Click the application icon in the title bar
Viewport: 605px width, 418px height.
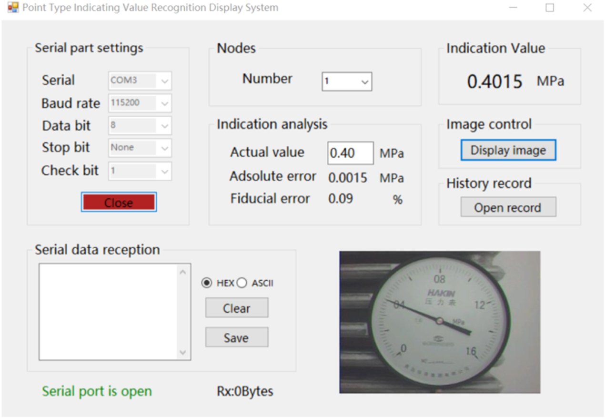click(13, 7)
